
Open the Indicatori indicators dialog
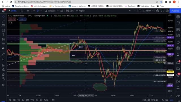coord(50,11)
